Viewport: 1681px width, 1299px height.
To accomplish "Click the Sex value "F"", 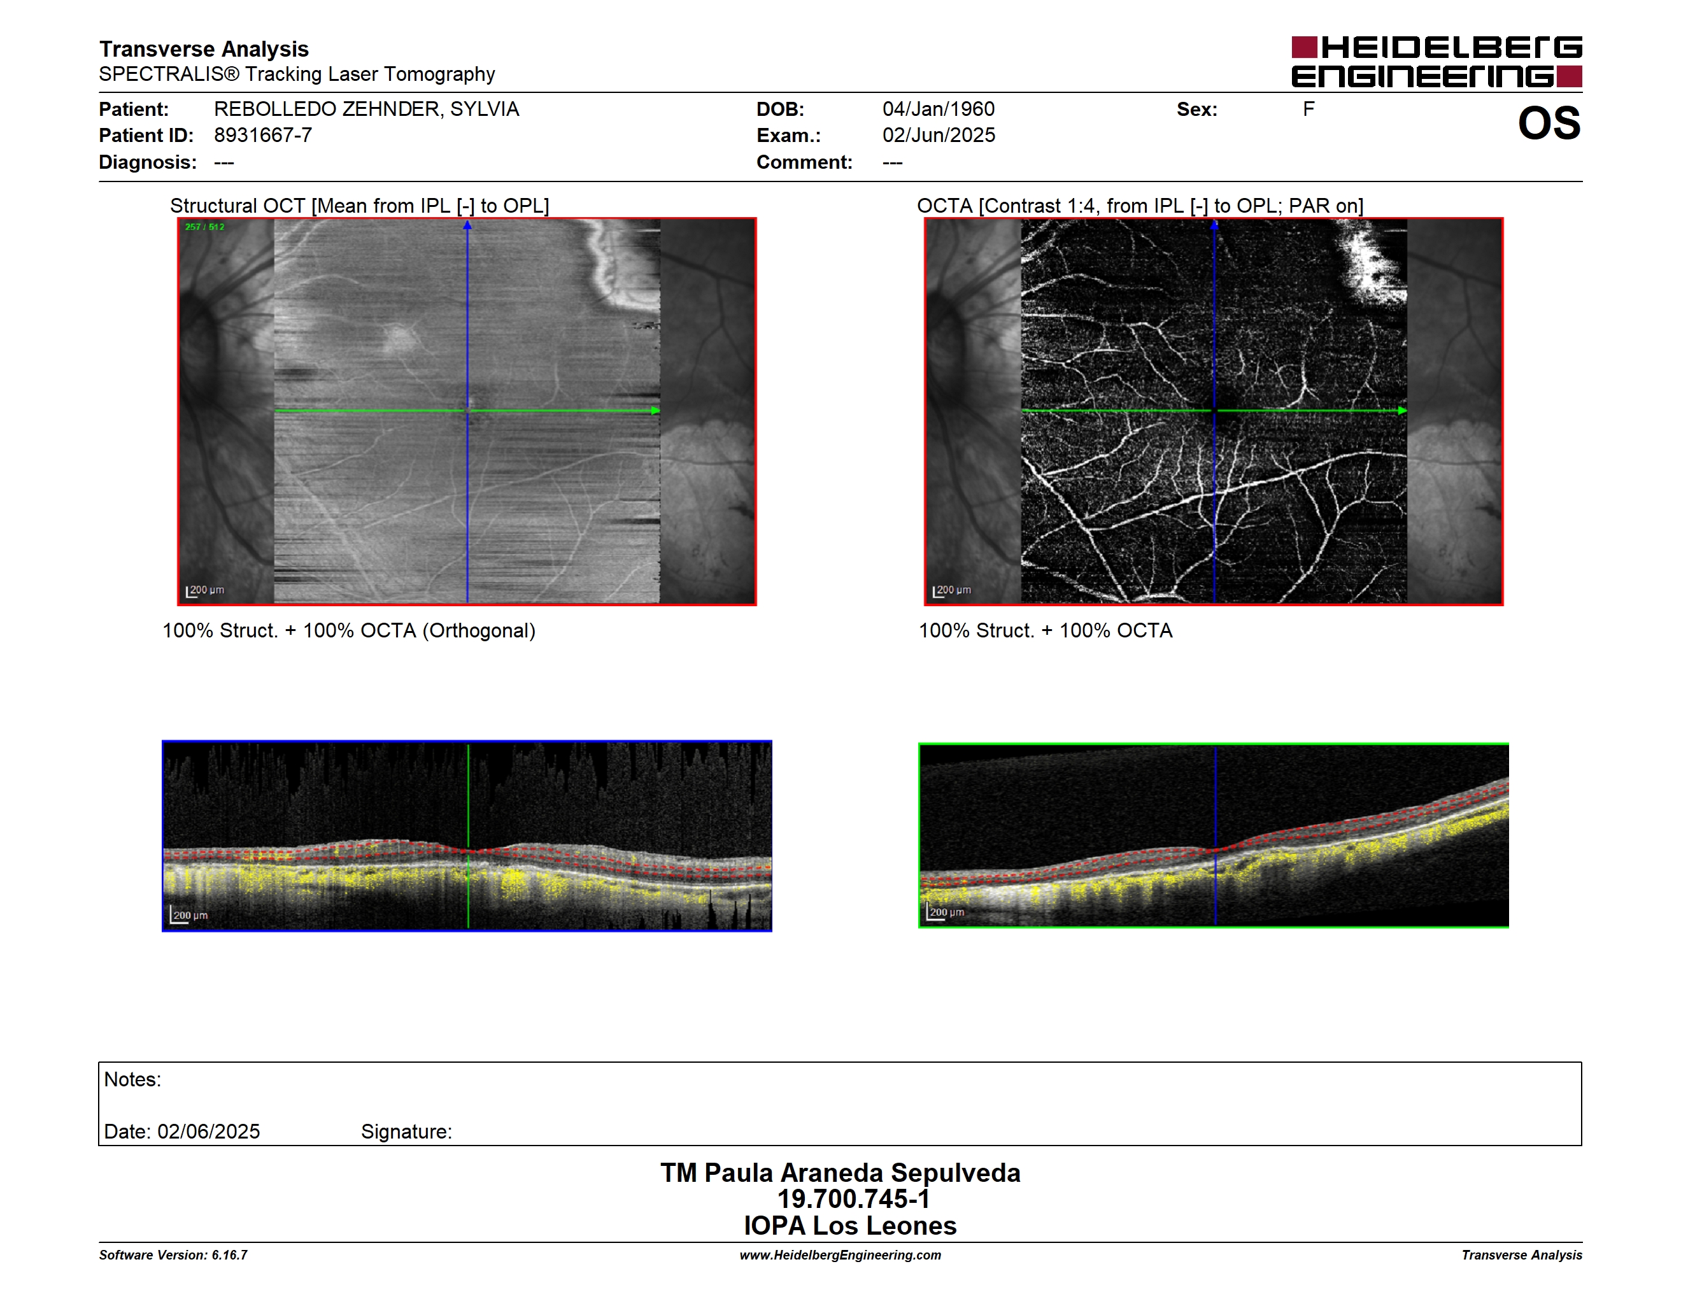I will tap(1309, 110).
